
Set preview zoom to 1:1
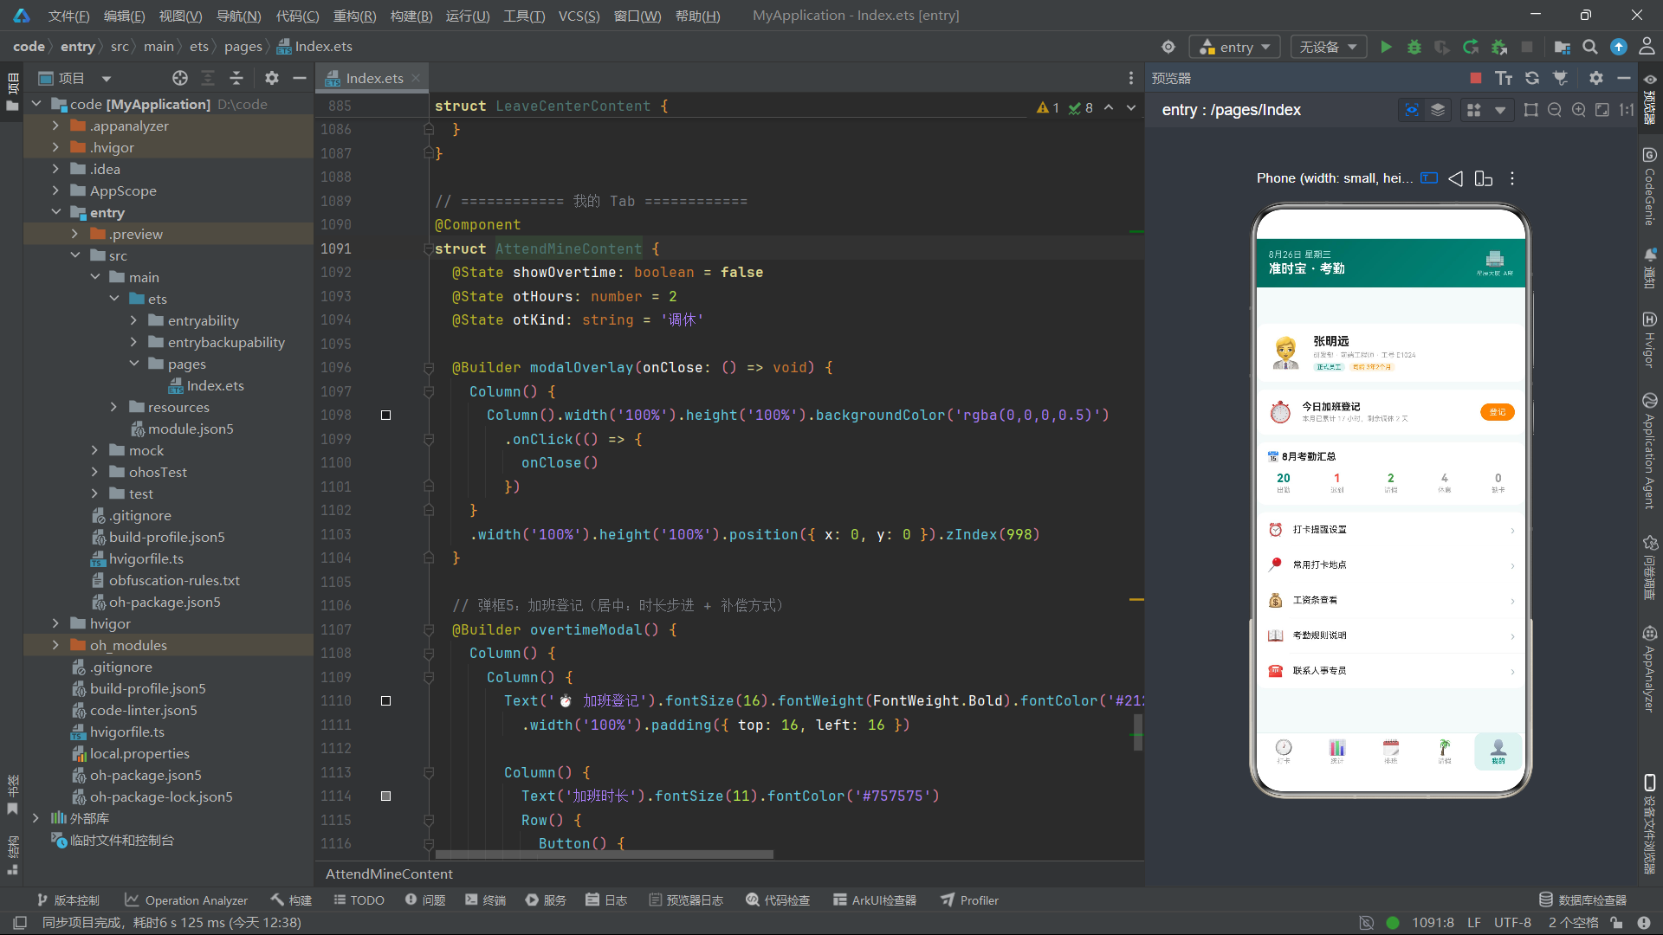[x=1627, y=110]
